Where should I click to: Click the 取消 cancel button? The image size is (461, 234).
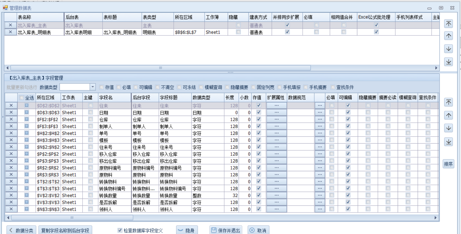point(258,230)
